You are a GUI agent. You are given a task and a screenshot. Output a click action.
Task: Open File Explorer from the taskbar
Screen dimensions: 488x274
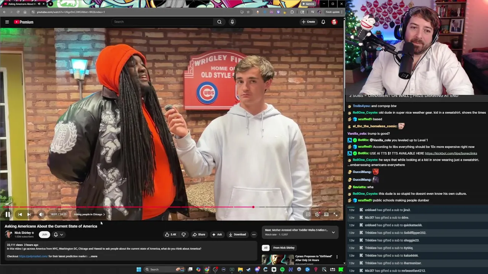point(240,269)
